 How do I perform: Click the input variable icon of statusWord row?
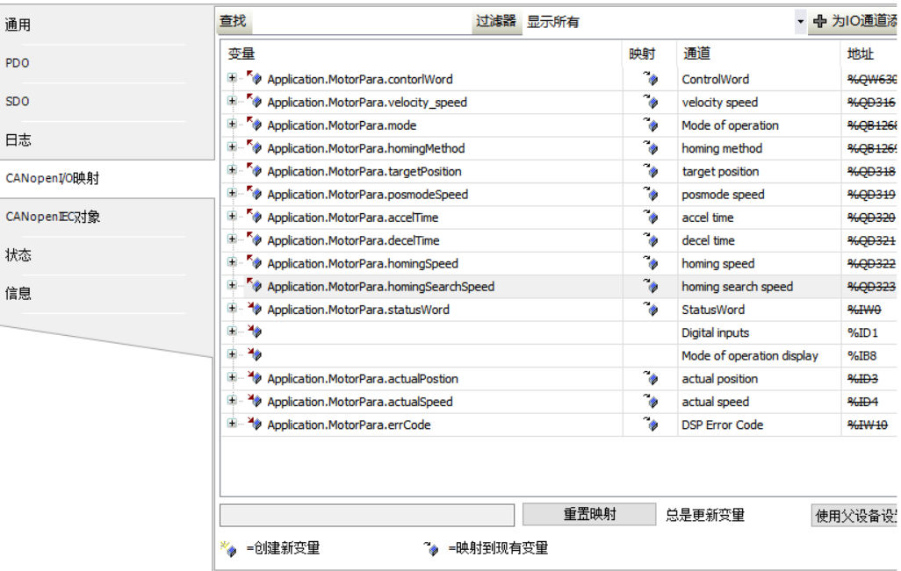(x=254, y=308)
